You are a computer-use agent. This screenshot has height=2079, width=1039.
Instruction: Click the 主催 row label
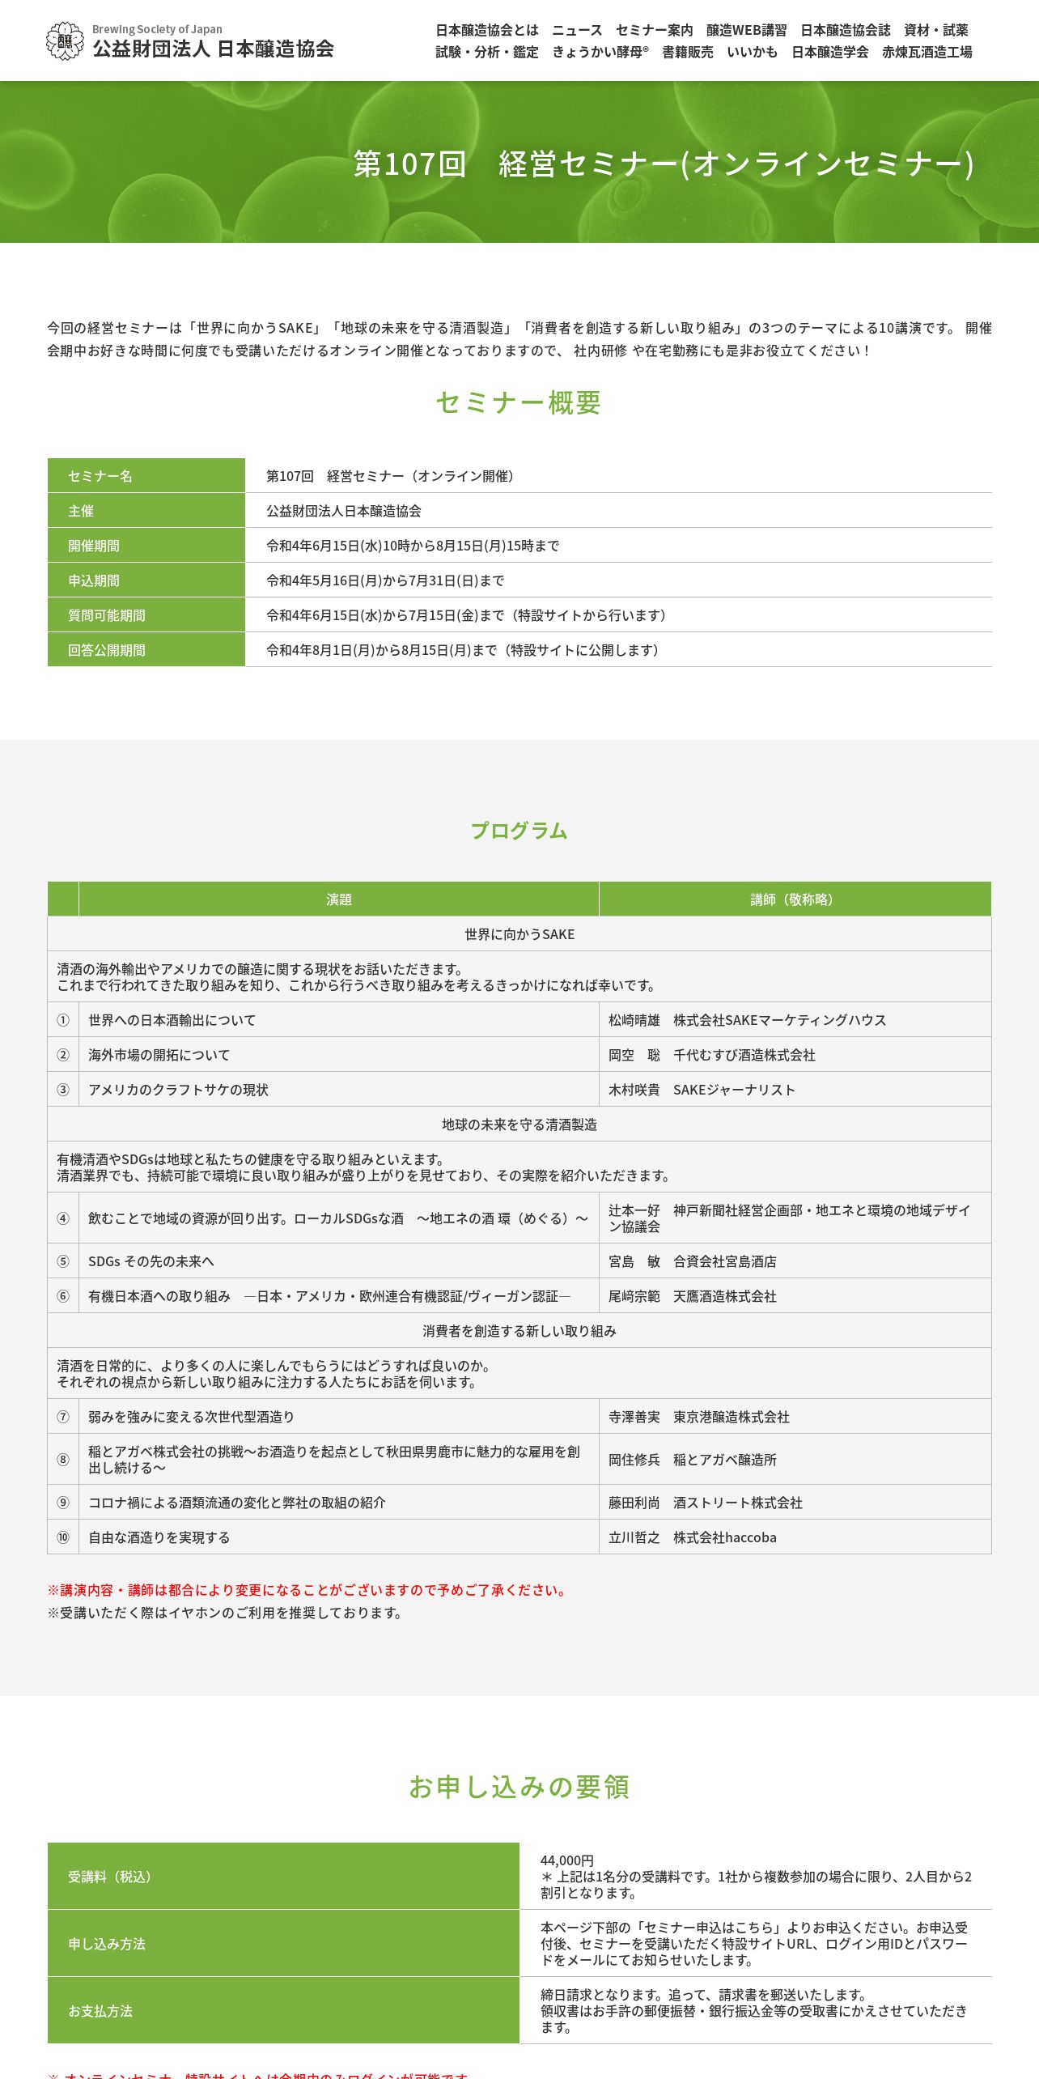tap(146, 511)
